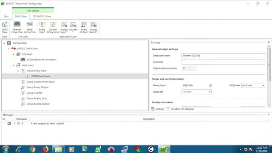
Task: Click the Description column header
Action: [x=148, y=119]
